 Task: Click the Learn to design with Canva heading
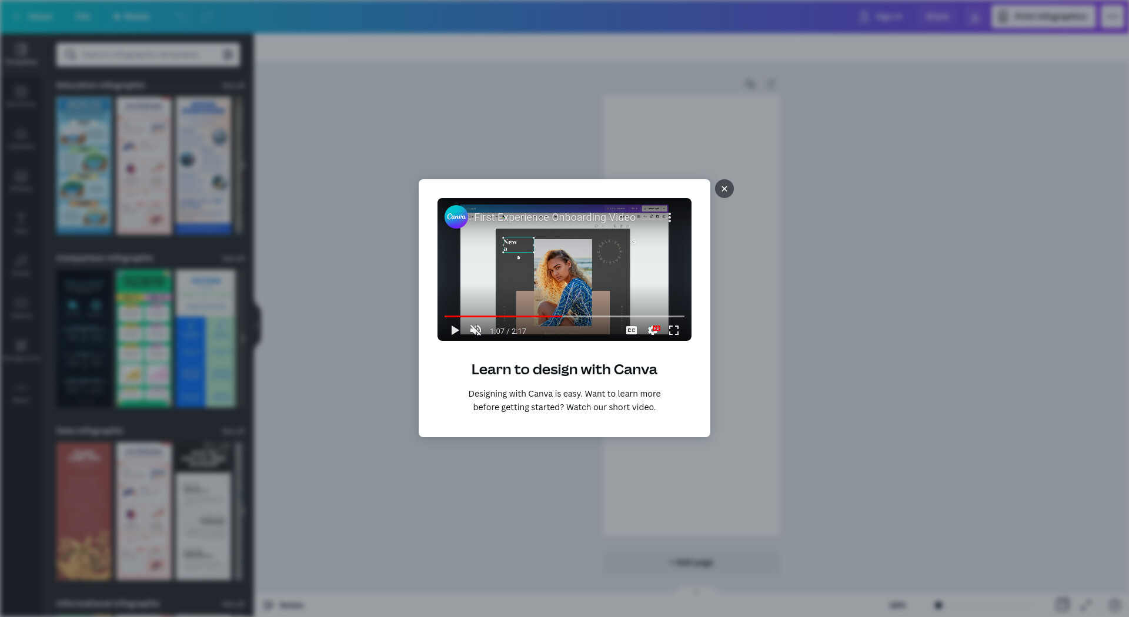tap(564, 369)
